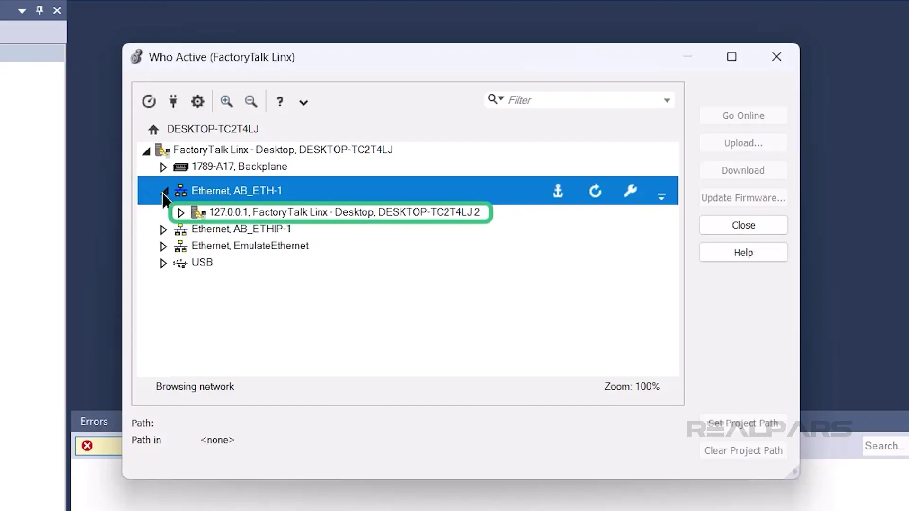Click the USB connector icon
Viewport: 909px width, 511px height.
click(x=180, y=264)
